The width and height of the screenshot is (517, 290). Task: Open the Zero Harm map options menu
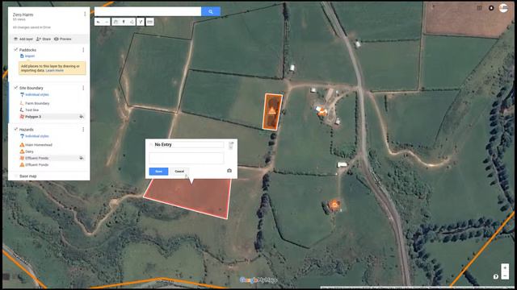[x=85, y=14]
